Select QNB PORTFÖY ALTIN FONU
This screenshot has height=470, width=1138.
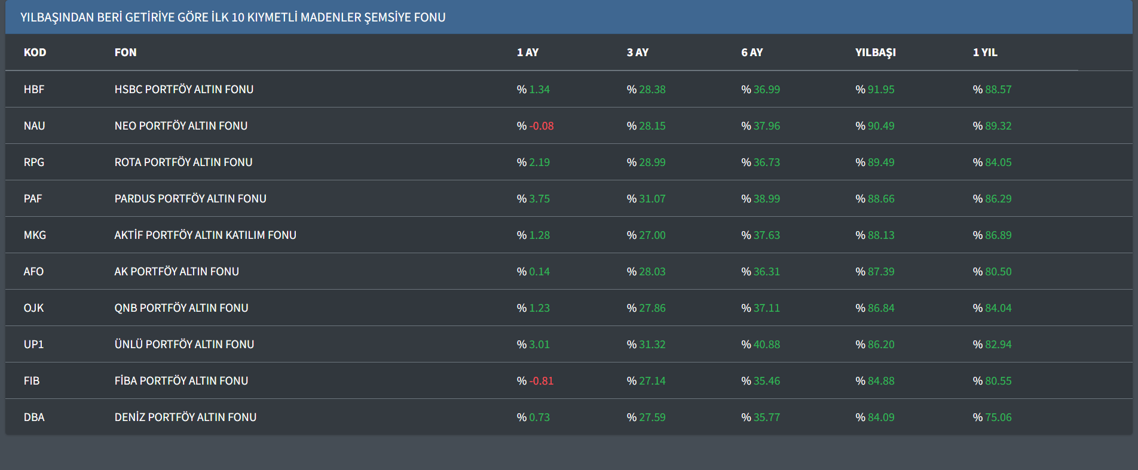click(x=181, y=308)
